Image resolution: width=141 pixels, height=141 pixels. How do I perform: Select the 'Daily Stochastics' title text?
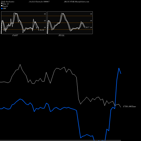(8, 2)
